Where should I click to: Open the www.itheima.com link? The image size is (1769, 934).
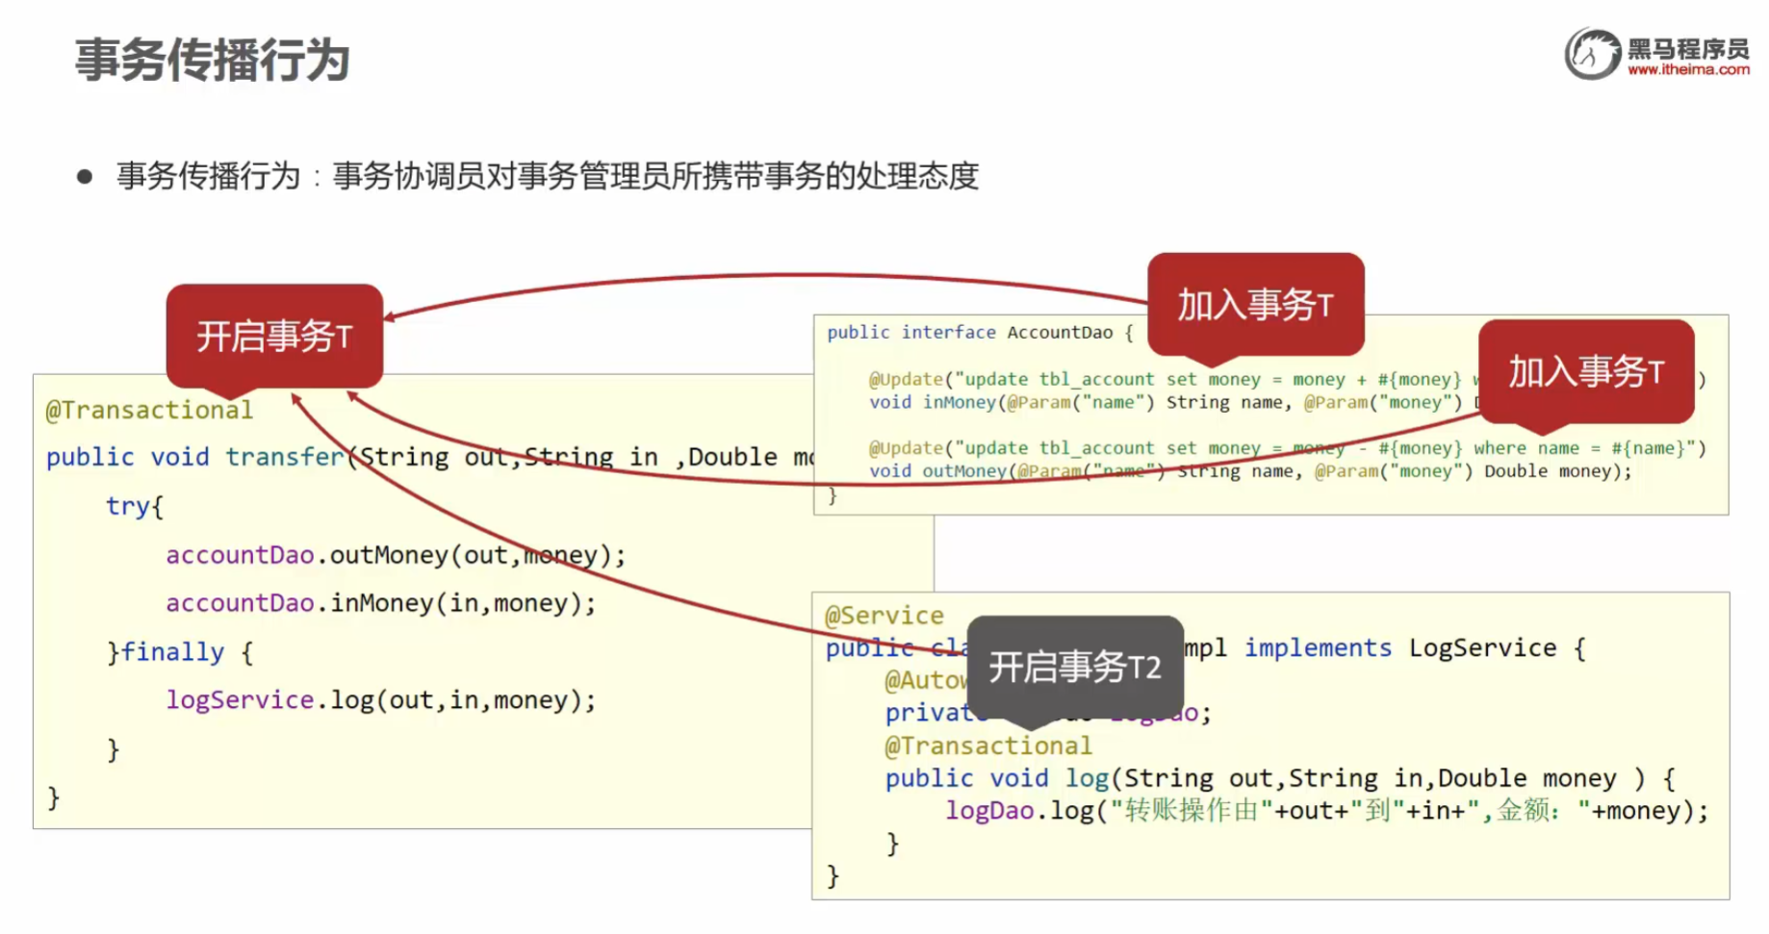pyautogui.click(x=1688, y=69)
